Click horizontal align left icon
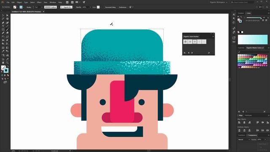Image resolution: width=270 pixels, height=152 pixels. click(x=239, y=122)
